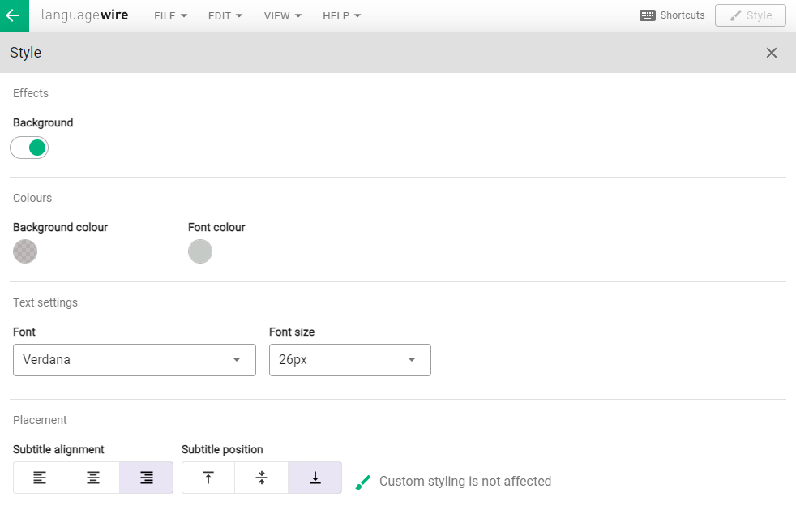Click the green back arrow icon
Viewport: 796px width, 506px height.
(x=13, y=15)
